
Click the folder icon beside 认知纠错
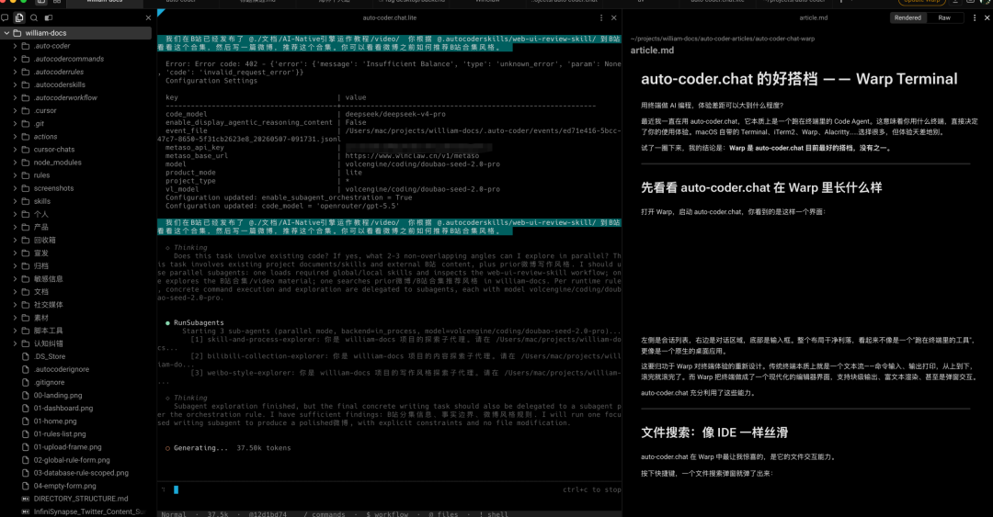pyautogui.click(x=26, y=343)
